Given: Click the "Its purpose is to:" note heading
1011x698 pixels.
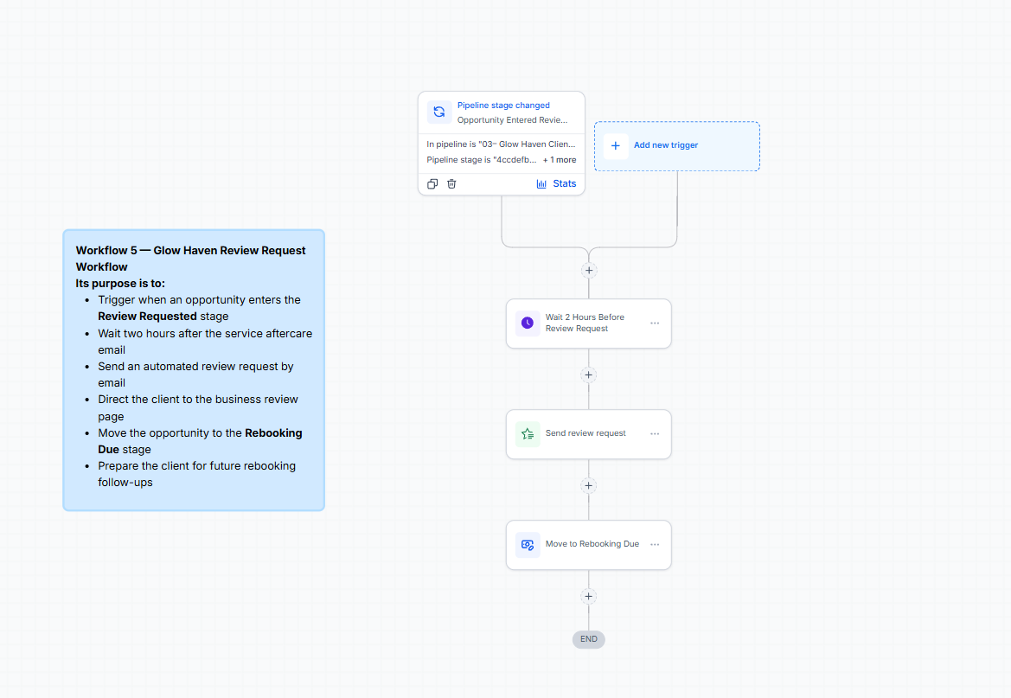Looking at the screenshot, I should (x=120, y=283).
